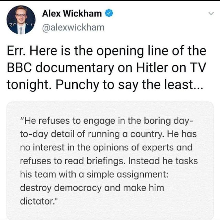Click tweet line 'tonight. Punchy to say'

click(105, 85)
